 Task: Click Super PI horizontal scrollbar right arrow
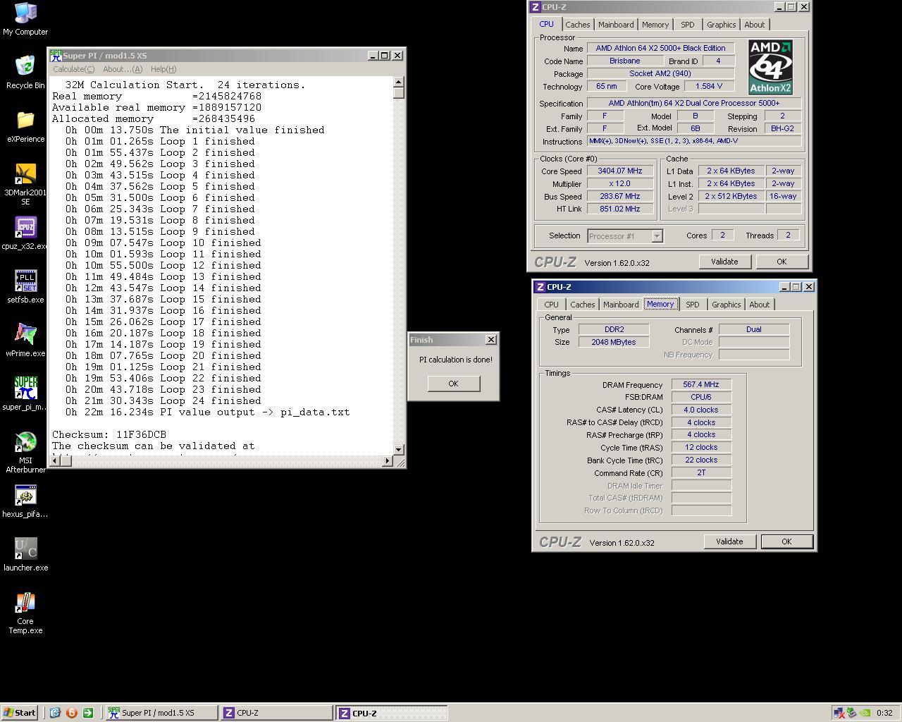pos(388,461)
